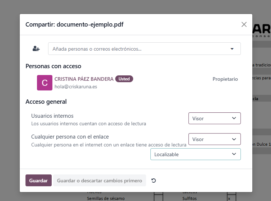Click the title Compartir: documento-ejemplo.pdf
The height and width of the screenshot is (201, 271).
[x=75, y=24]
